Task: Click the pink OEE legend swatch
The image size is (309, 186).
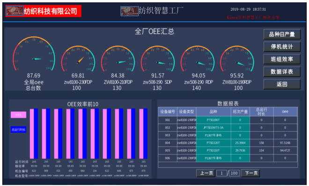Action: point(18,115)
